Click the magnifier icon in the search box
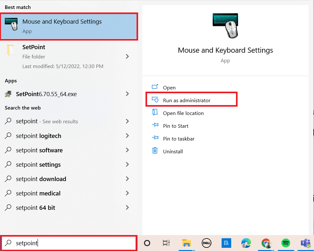The width and height of the screenshot is (314, 251). point(8,243)
